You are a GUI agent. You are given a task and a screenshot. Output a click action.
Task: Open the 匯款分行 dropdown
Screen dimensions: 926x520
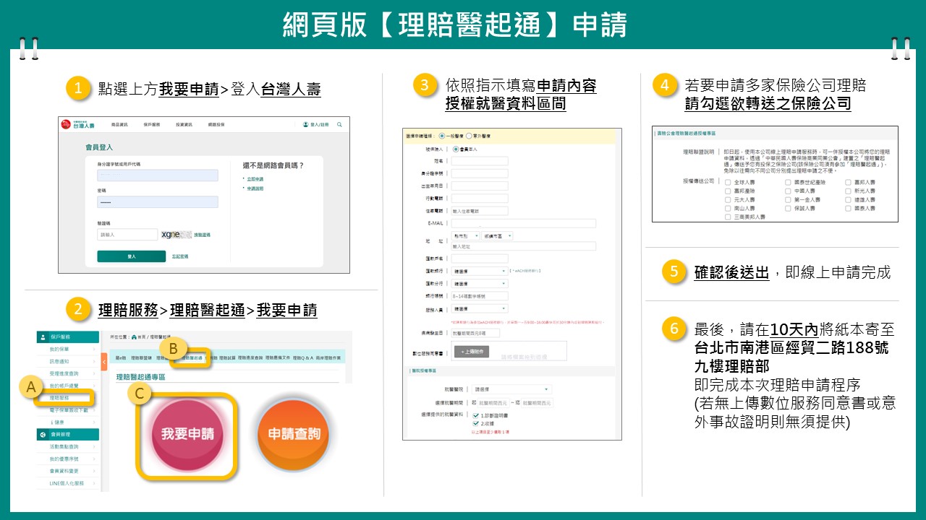pos(480,284)
